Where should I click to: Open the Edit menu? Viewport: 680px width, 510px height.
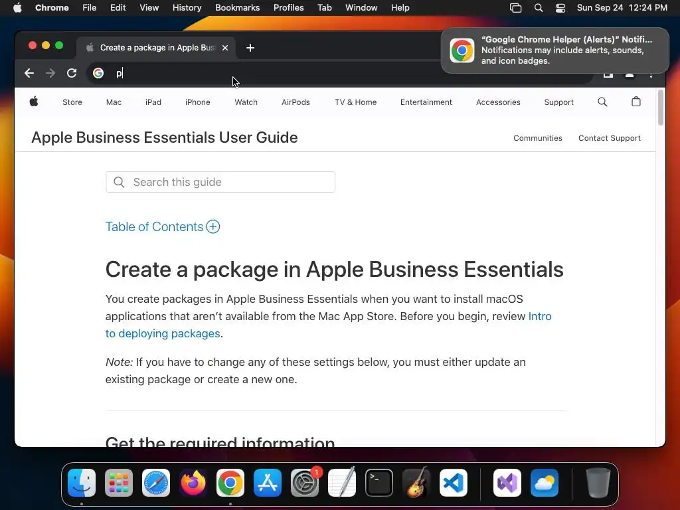tap(118, 7)
